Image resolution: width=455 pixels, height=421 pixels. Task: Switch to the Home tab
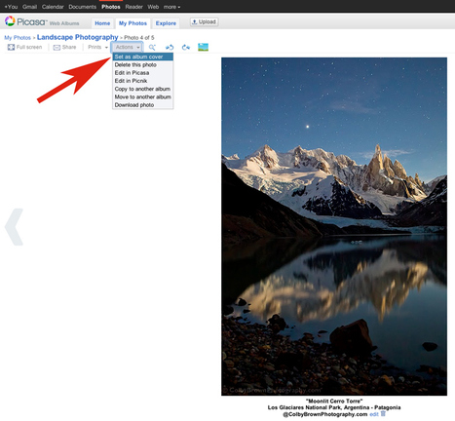(x=102, y=23)
